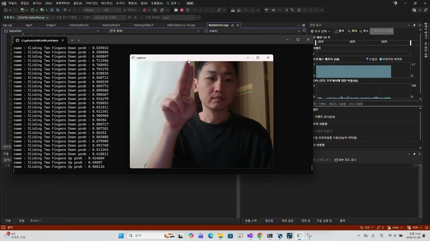Open the Hot Reload flame icon
This screenshot has height=241, width=430.
coord(144,10)
